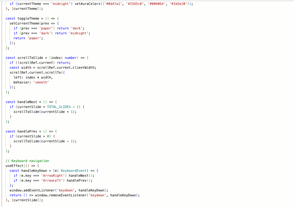Click the number type annotation on index parameter
The image size is (294, 207).
(x=71, y=58)
